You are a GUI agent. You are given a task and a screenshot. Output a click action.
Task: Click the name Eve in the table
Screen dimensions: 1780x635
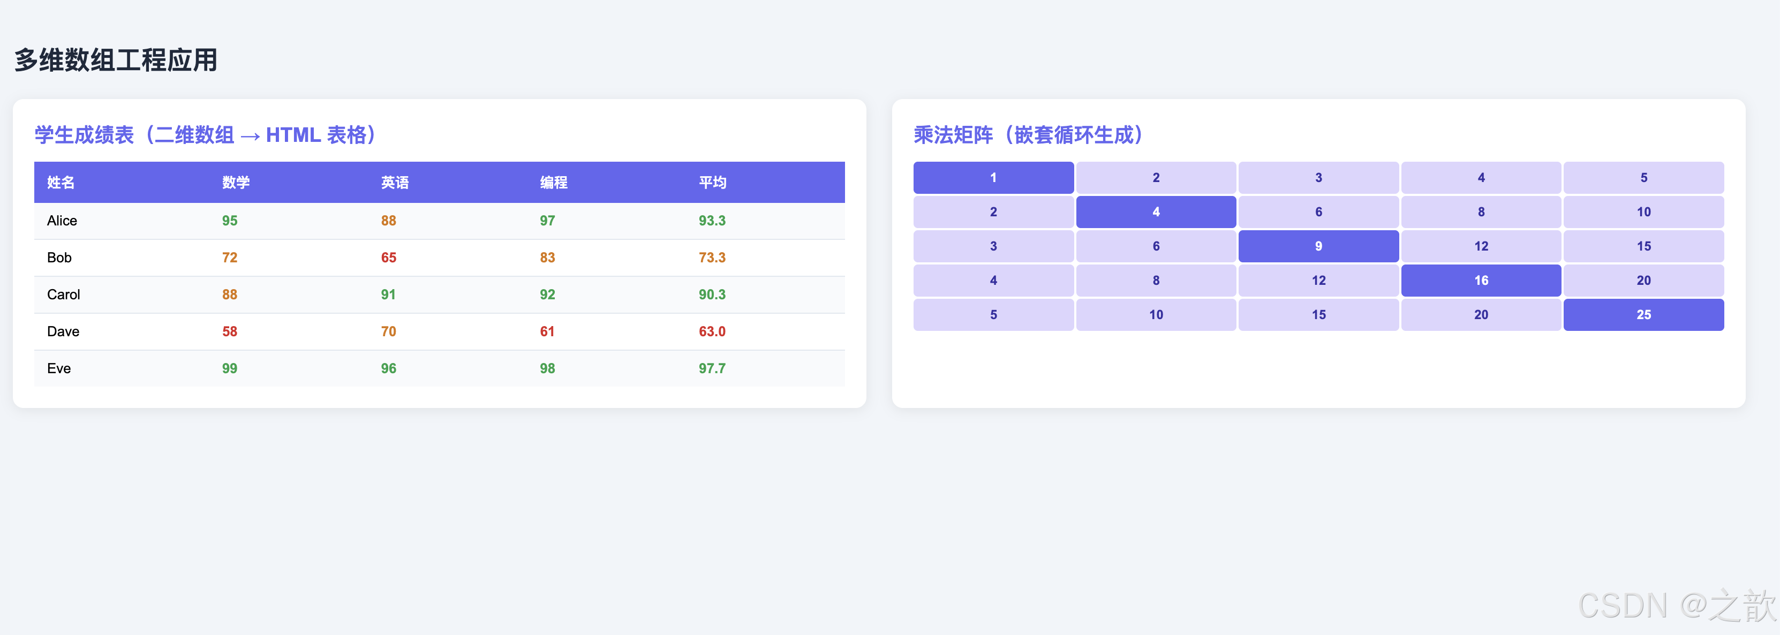59,368
